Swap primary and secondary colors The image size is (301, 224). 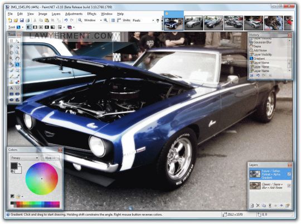coord(20,164)
